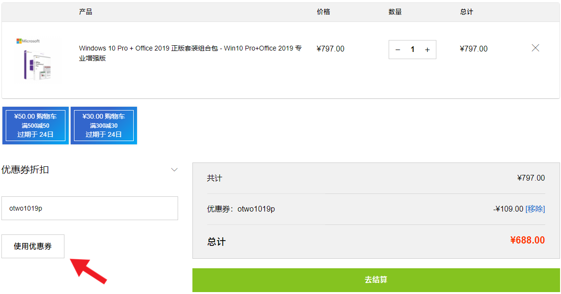Image resolution: width=561 pixels, height=294 pixels.
Task: Click the 数量 column header
Action: click(395, 12)
